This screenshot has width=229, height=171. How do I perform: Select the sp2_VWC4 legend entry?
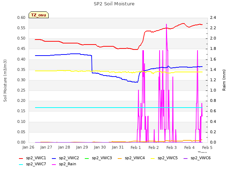tap(131, 158)
